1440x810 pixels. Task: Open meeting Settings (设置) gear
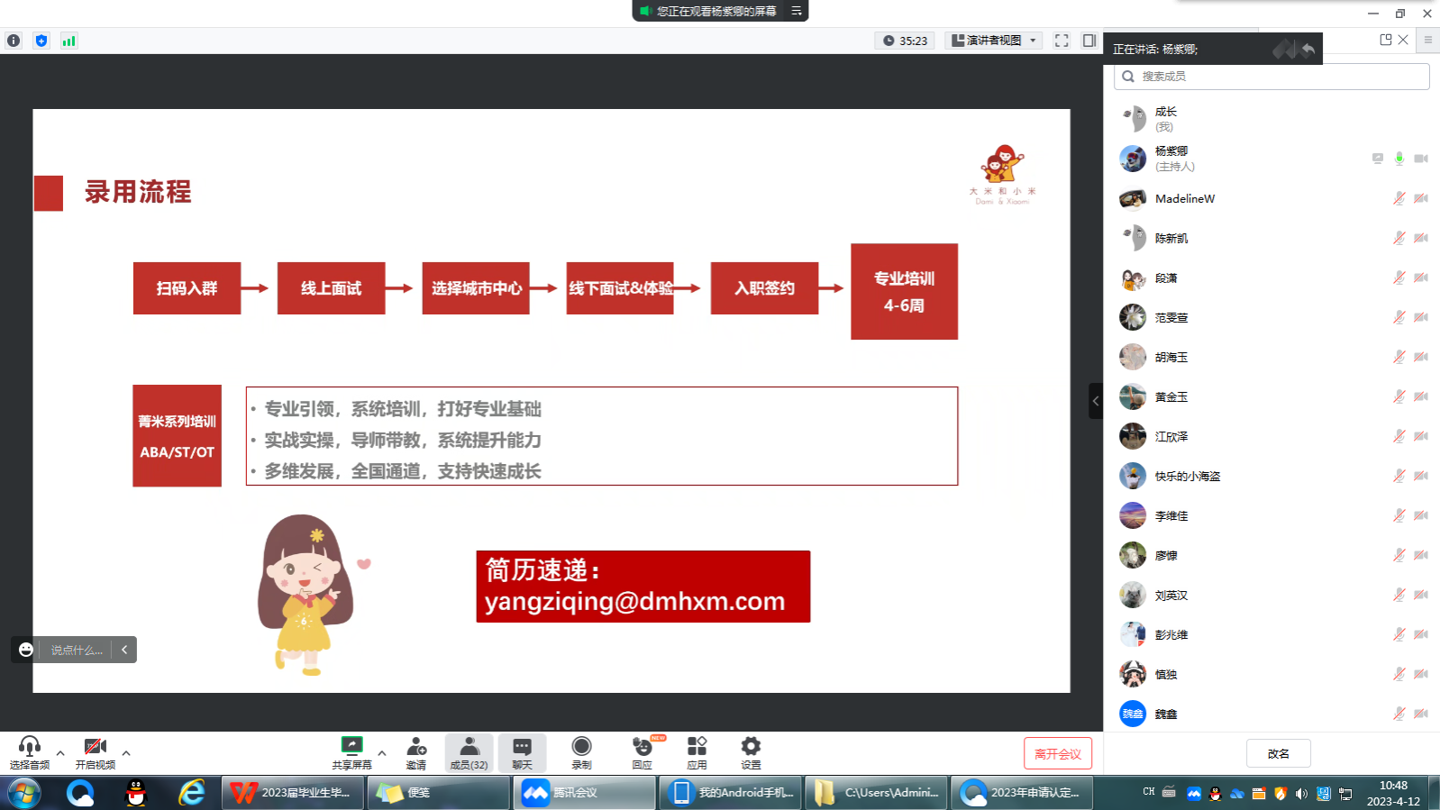coord(751,751)
